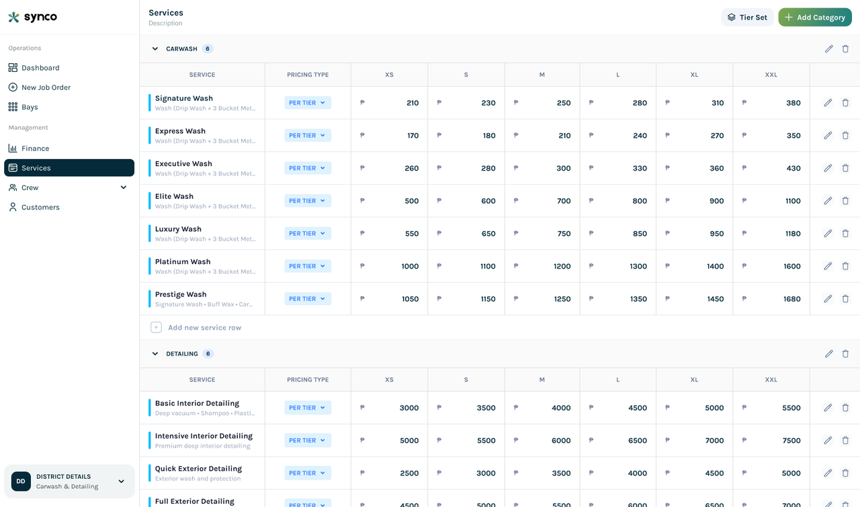Delete the Elite Wash row
The height and width of the screenshot is (507, 860).
click(x=845, y=201)
